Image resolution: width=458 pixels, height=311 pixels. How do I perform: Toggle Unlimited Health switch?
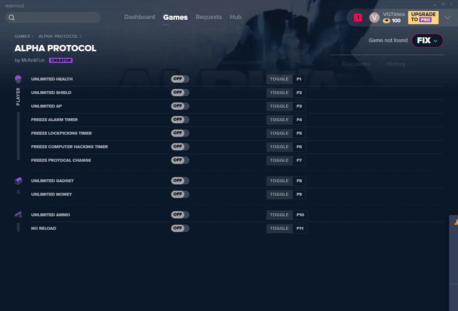tap(180, 79)
